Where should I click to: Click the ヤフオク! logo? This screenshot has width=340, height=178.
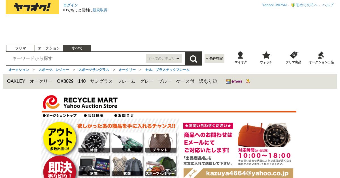point(32,7)
